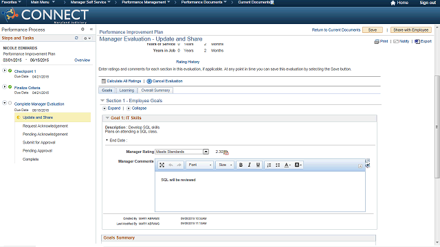This screenshot has width=440, height=247.
Task: Collapse the Performance Process side panel
Action: pyautogui.click(x=91, y=29)
